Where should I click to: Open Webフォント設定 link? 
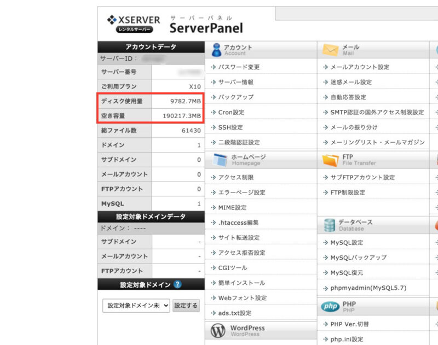point(243,298)
